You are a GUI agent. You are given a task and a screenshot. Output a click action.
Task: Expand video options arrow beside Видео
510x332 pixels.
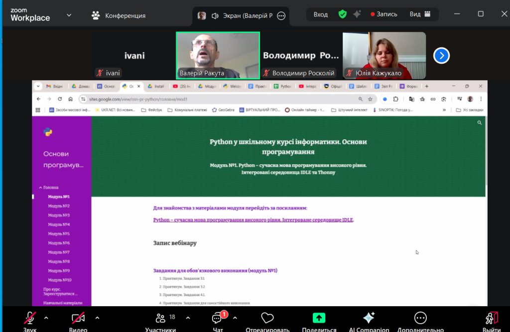click(97, 318)
